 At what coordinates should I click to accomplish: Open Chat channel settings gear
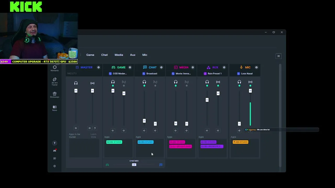(x=161, y=67)
